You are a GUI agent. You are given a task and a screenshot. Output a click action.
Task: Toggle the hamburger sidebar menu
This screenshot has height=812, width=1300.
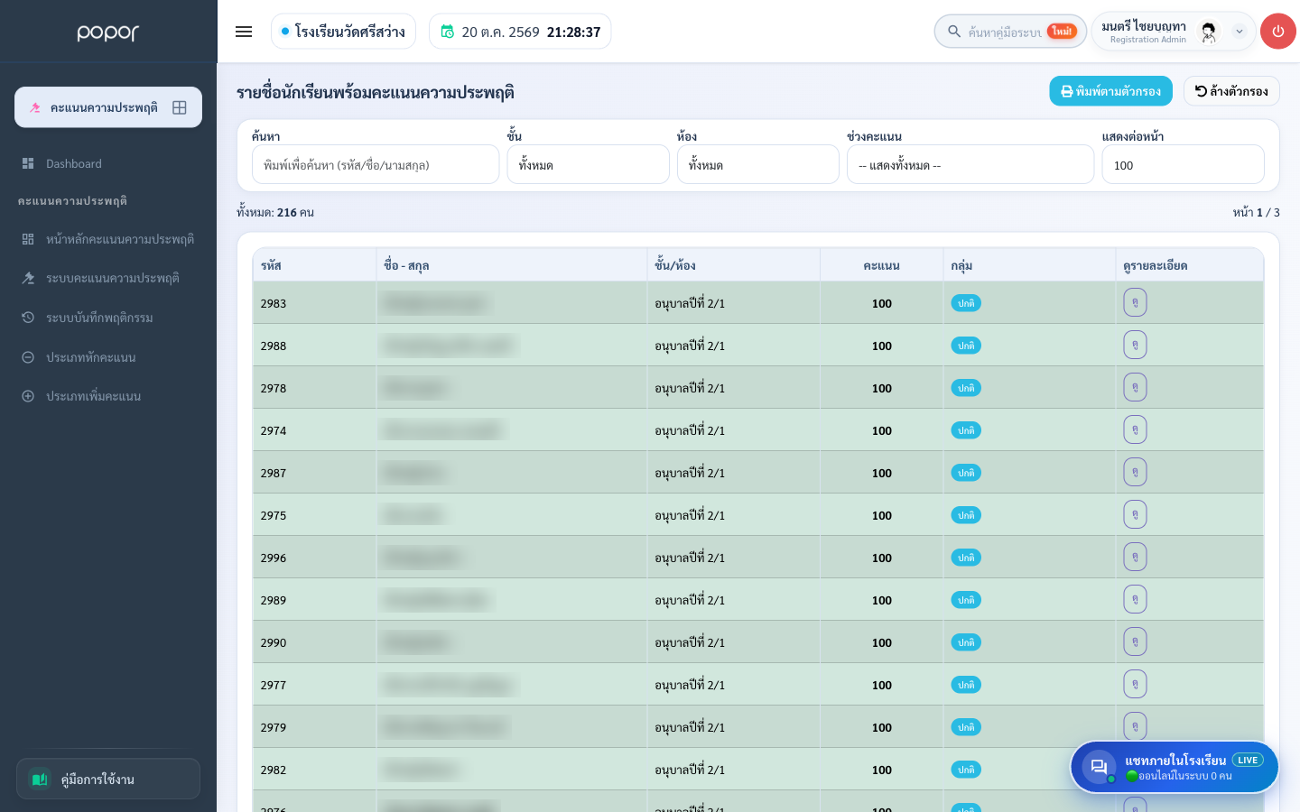tap(244, 32)
